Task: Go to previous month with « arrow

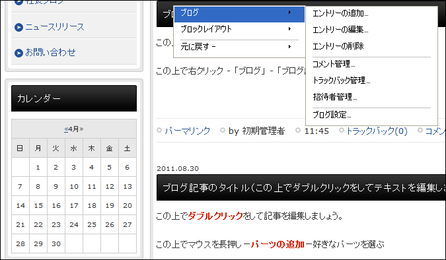Action: click(66, 129)
